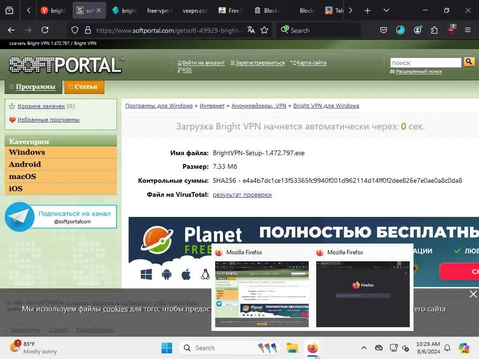The width and height of the screenshot is (479, 359).
Task: Open a new tab with plus button
Action: [367, 11]
